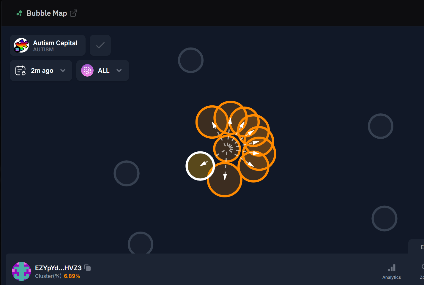Open the ALL filter dropdown

[x=103, y=70]
